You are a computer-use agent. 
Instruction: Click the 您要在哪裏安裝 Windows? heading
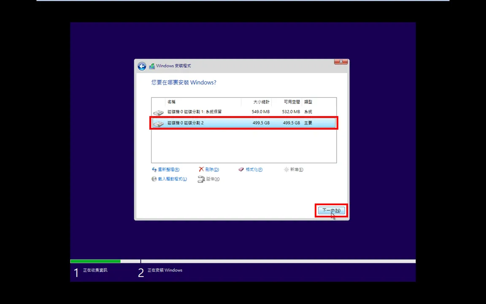pos(184,82)
